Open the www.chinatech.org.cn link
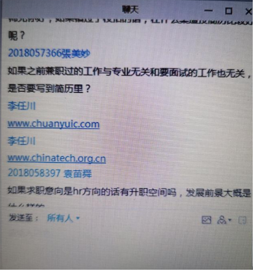This screenshot has height=271, width=254. 57,159
